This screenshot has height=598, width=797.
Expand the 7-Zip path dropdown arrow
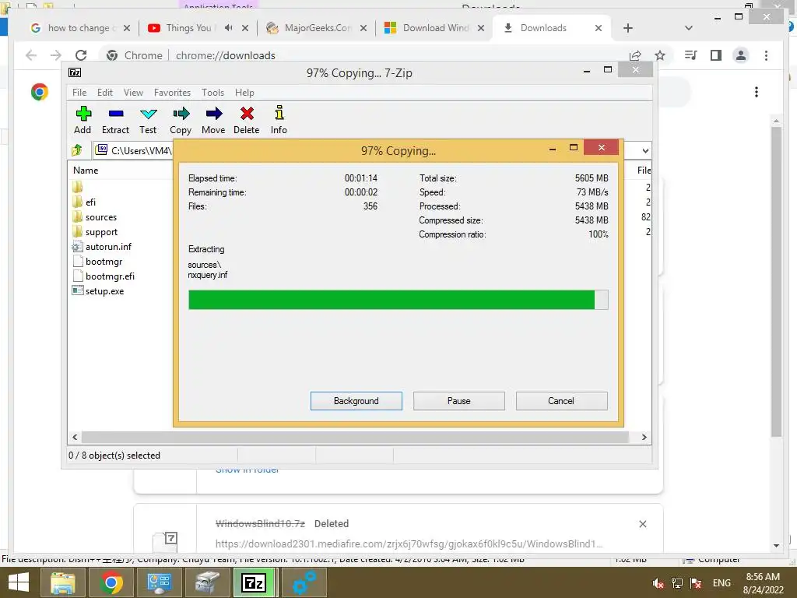click(645, 150)
